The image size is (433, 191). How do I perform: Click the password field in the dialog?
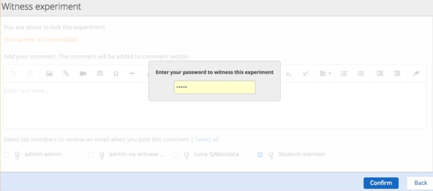pyautogui.click(x=214, y=87)
